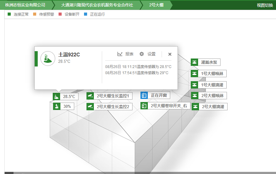The width and height of the screenshot is (276, 174).
Task: Open 2号大棚生长监控1 camera icon
Action: pyautogui.click(x=90, y=96)
